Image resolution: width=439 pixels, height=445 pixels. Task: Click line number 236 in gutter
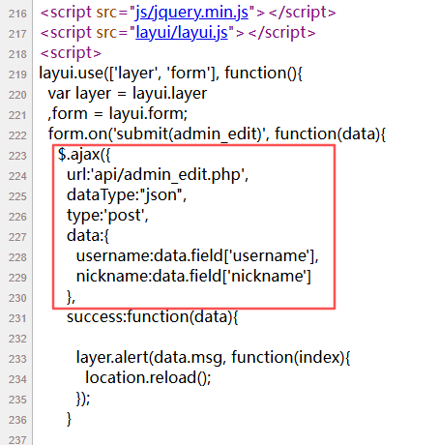tap(17, 420)
